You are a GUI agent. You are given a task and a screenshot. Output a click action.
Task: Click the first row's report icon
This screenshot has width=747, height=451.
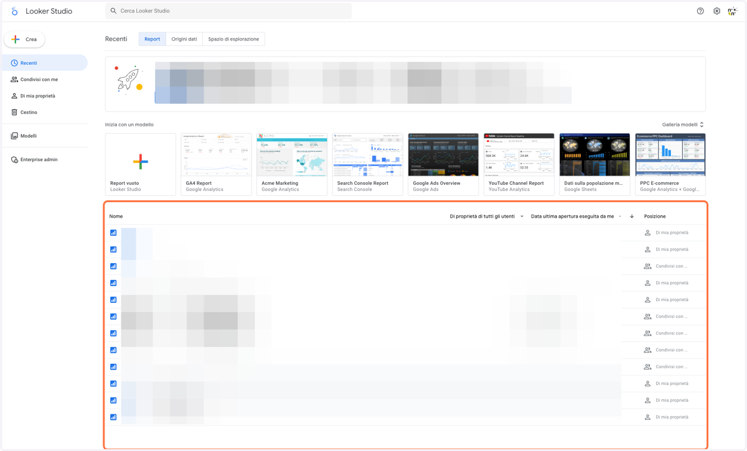pos(113,233)
